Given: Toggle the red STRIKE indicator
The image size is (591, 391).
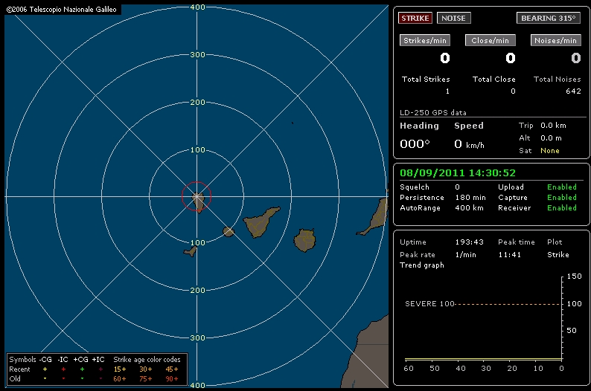Looking at the screenshot, I should coord(416,18).
